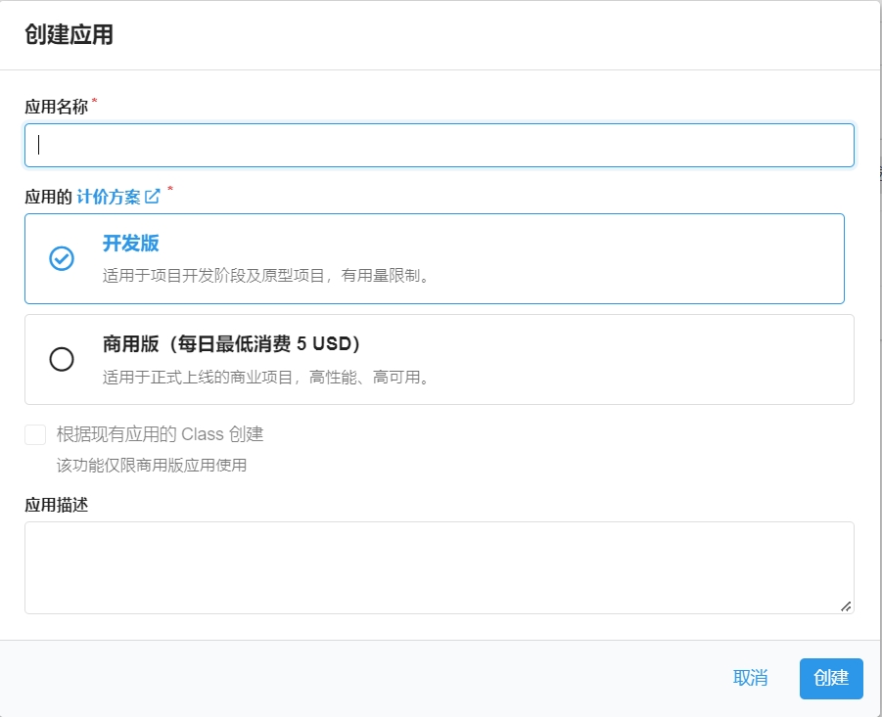Enable the 根据现有应用的 Class 创建 checkbox
The height and width of the screenshot is (717, 882).
point(35,434)
